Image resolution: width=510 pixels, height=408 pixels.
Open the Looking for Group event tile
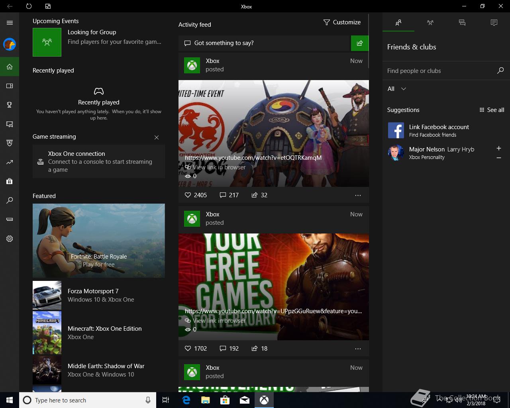(x=98, y=42)
